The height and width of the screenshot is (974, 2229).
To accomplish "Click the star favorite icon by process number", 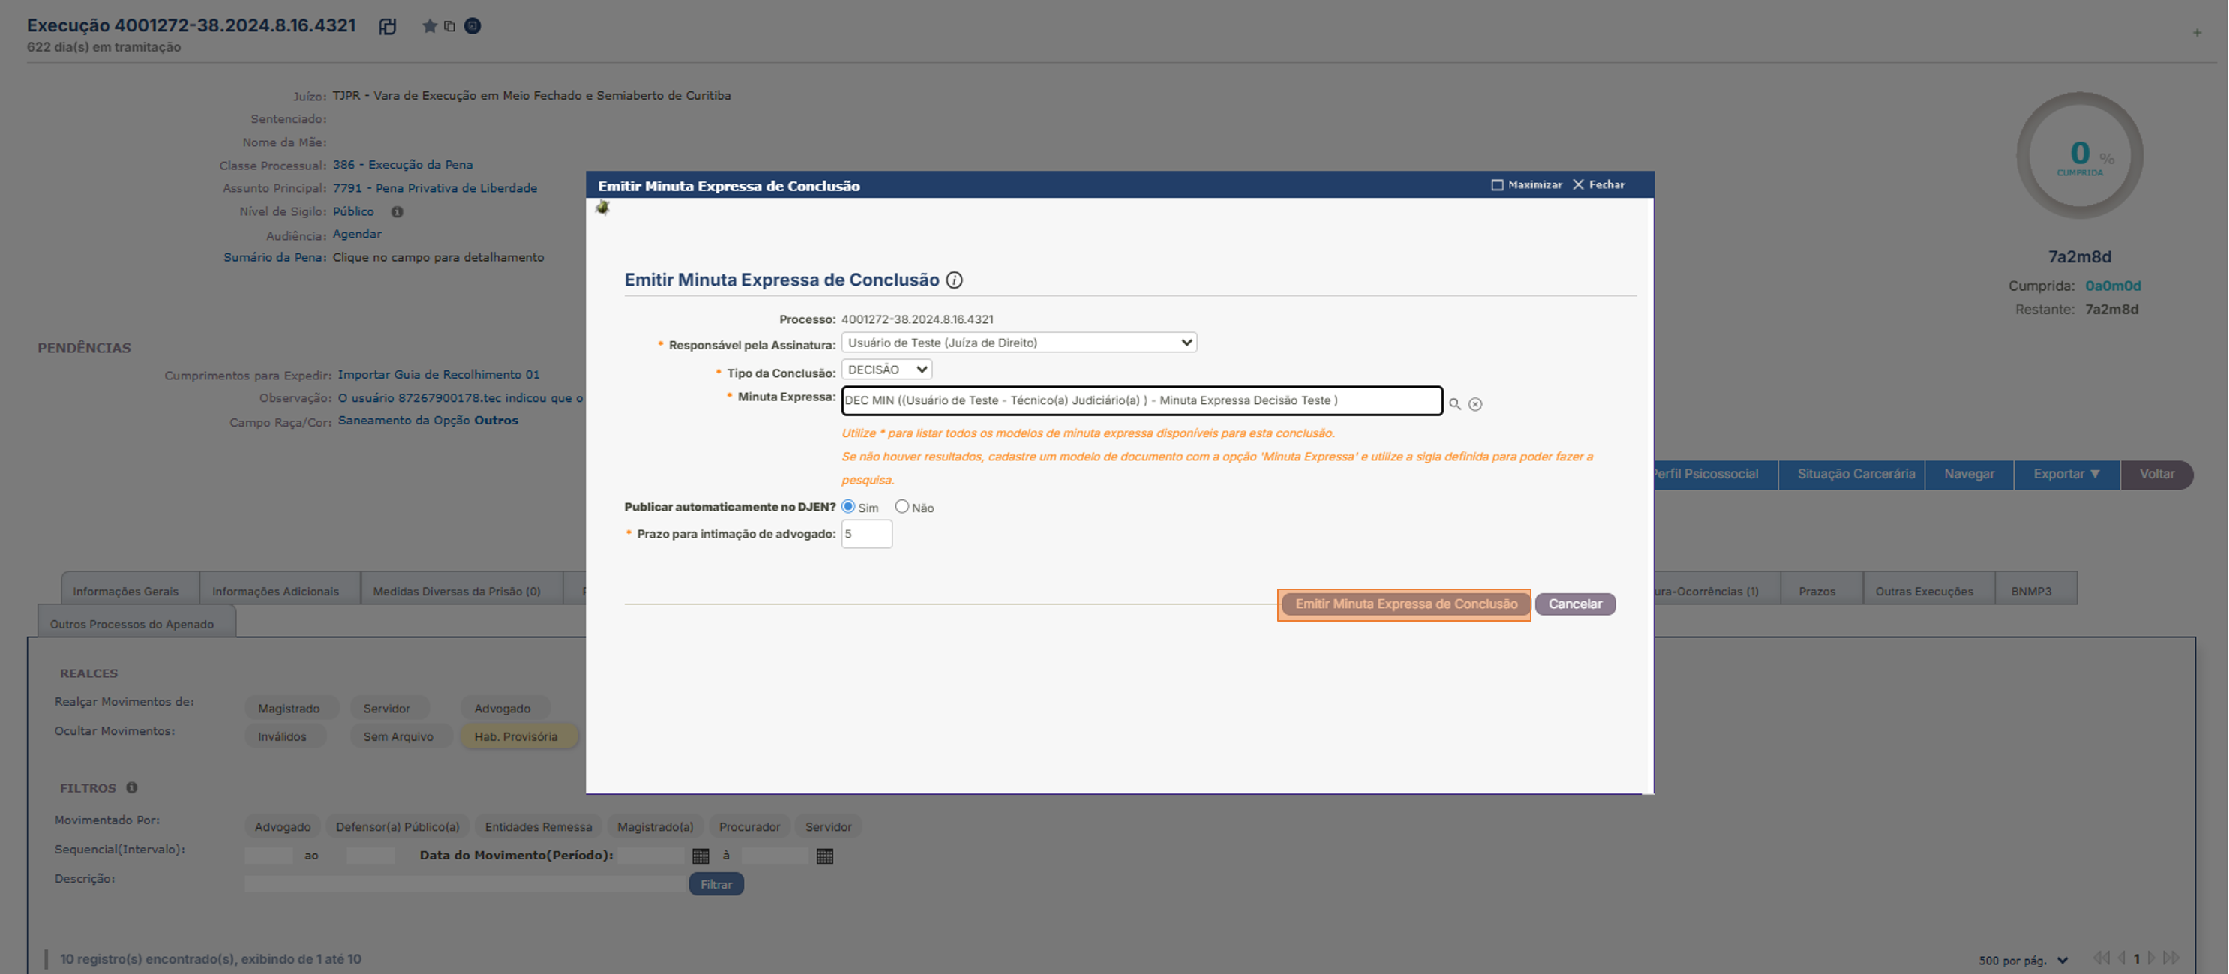I will coord(429,26).
